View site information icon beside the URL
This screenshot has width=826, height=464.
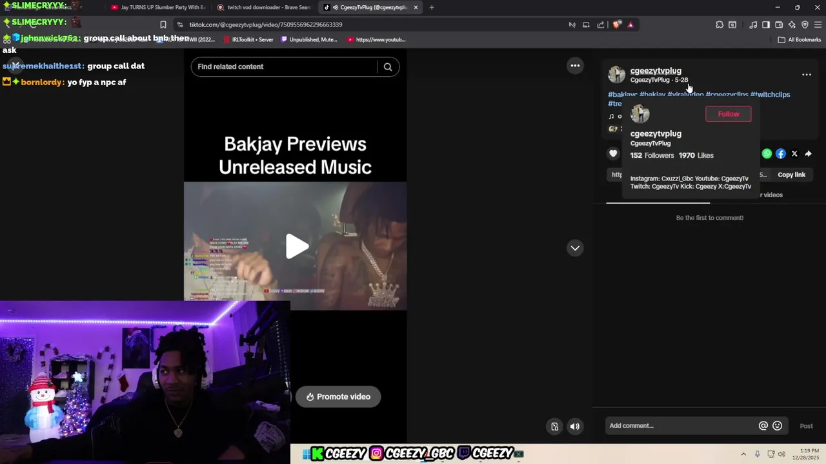click(180, 24)
